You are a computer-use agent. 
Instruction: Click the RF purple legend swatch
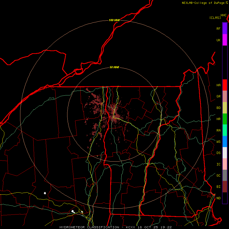point(225,28)
